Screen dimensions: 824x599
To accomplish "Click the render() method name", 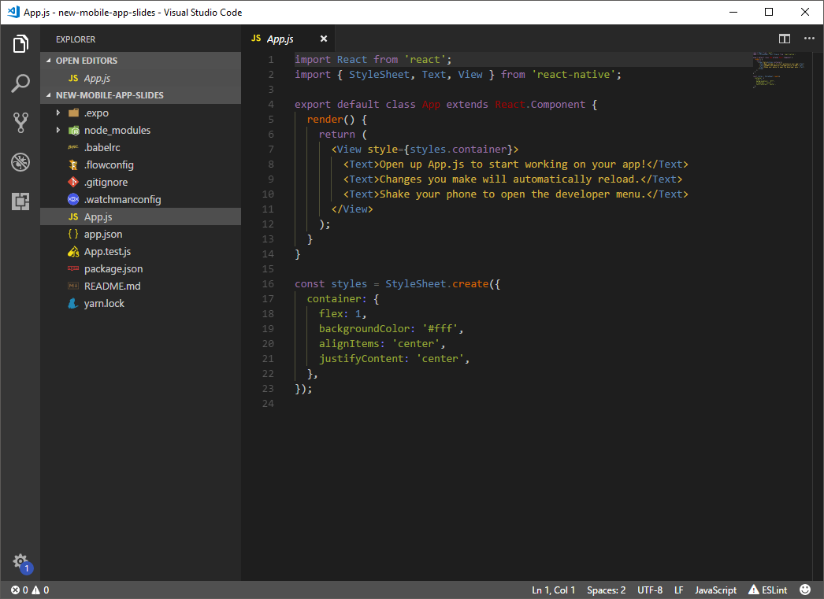I will coord(325,120).
